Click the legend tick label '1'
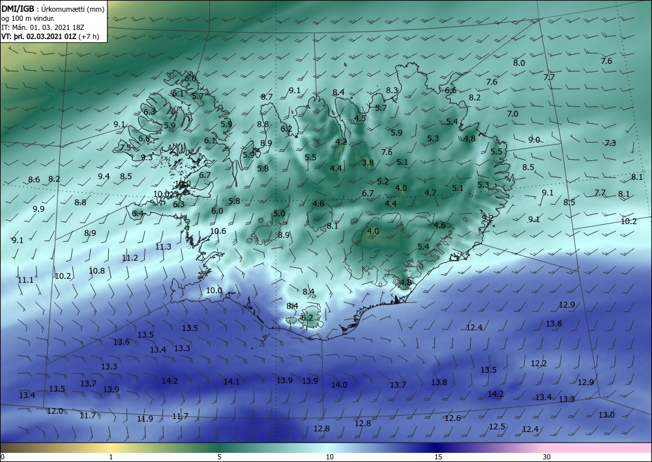 point(111,457)
